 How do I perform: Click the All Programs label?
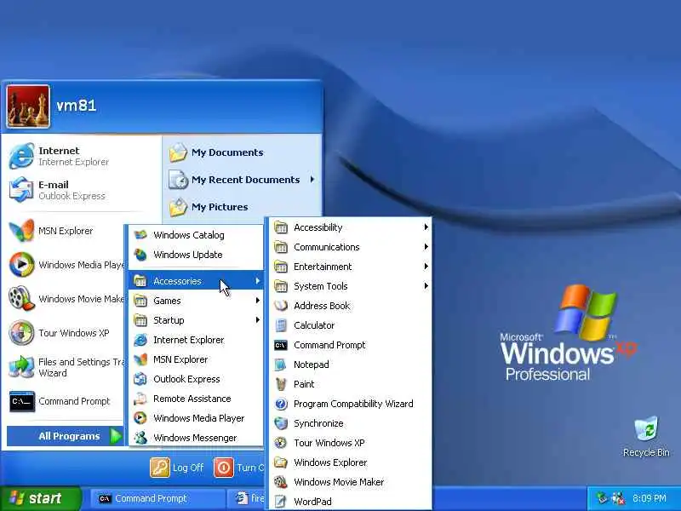click(69, 436)
